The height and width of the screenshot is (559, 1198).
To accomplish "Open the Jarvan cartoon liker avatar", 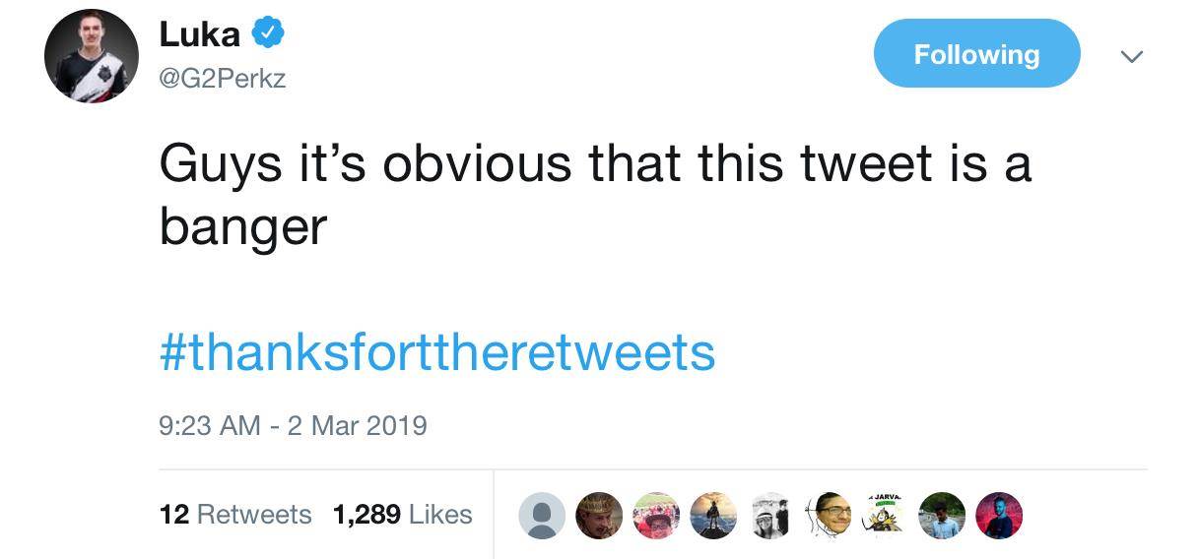I will click(884, 515).
